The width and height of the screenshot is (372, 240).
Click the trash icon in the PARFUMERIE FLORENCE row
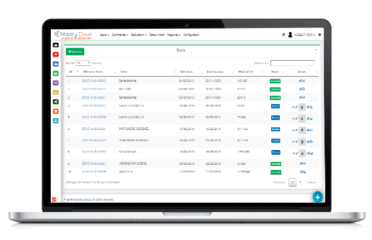302,130
